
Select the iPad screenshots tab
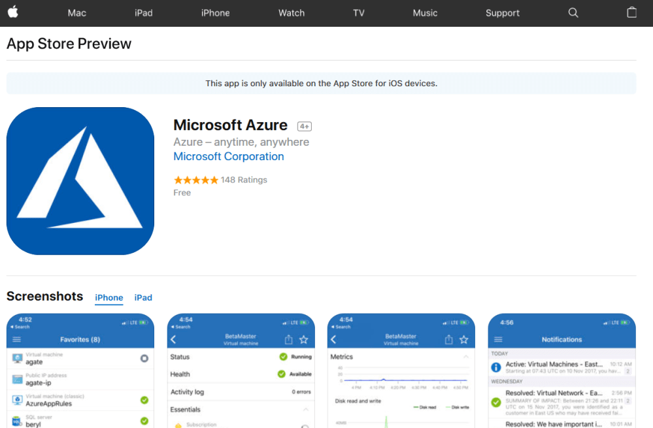143,297
